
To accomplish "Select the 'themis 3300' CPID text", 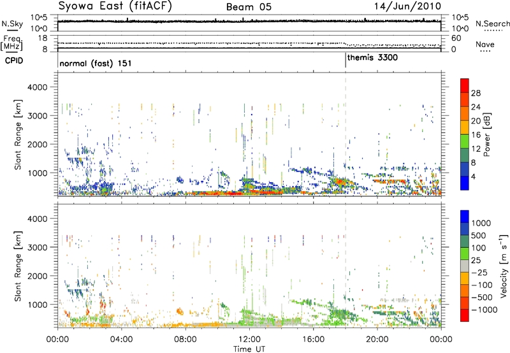I will coord(372,57).
